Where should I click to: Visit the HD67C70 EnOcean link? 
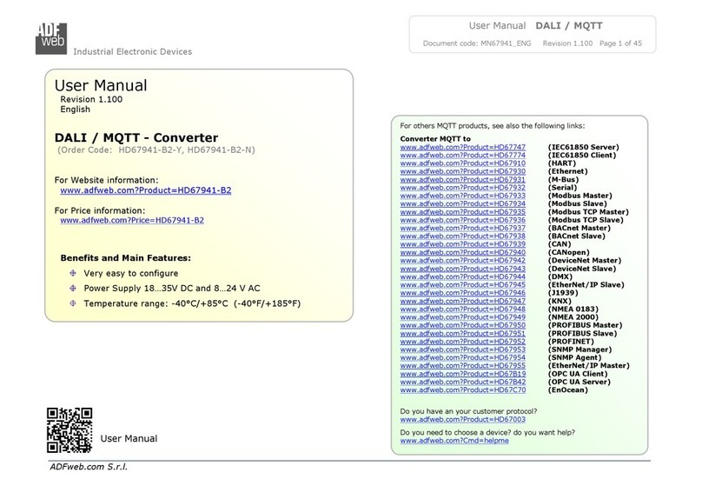tap(463, 390)
